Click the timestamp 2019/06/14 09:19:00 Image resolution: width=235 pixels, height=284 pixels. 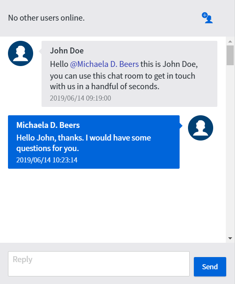81,98
